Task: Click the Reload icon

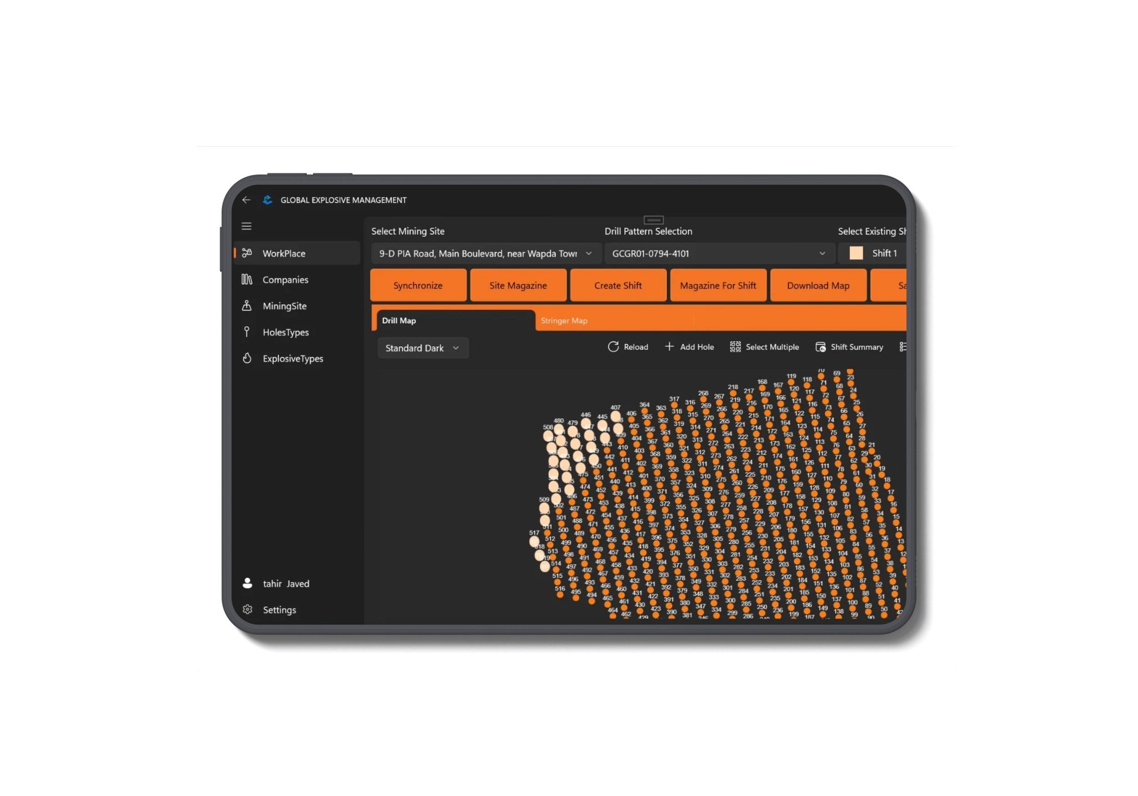Action: tap(613, 347)
